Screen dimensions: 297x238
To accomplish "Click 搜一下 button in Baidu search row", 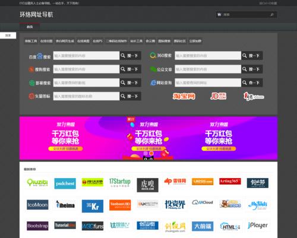I will 131,56.
